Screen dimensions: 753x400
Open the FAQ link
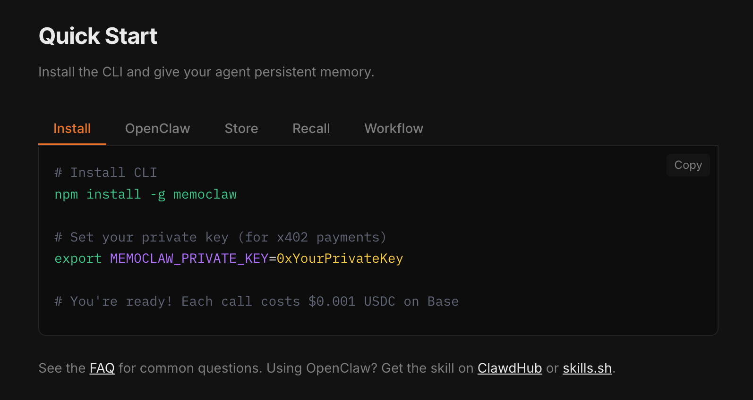102,368
